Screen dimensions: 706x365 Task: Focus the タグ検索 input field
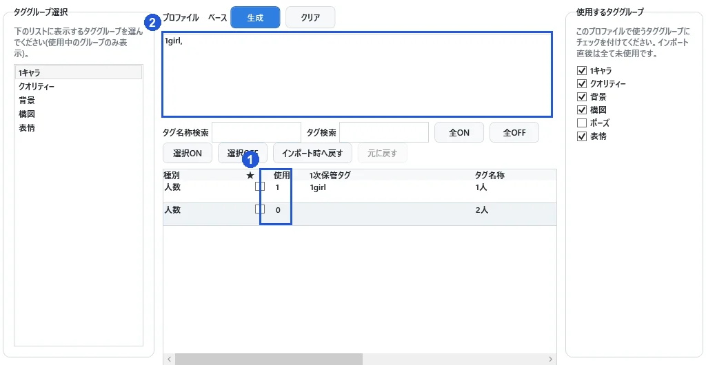pos(384,132)
